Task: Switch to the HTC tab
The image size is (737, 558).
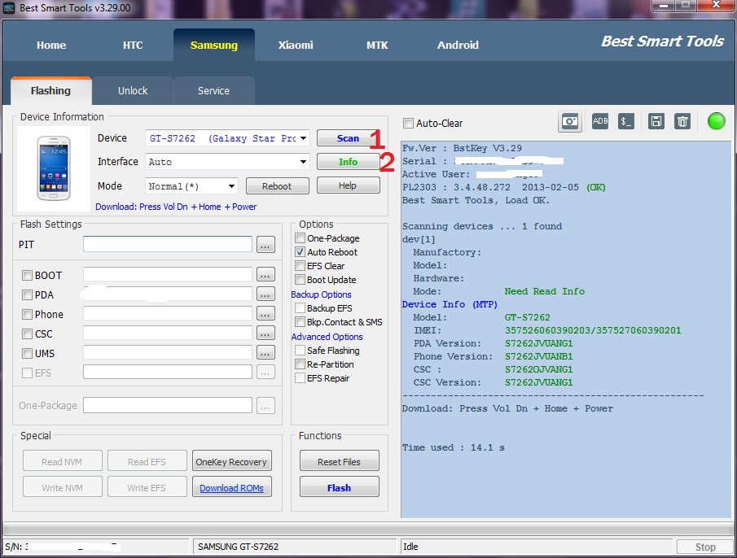Action: [133, 45]
